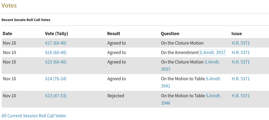
Task: Open vote 616 (60-40) tally link
Action: coord(56,52)
